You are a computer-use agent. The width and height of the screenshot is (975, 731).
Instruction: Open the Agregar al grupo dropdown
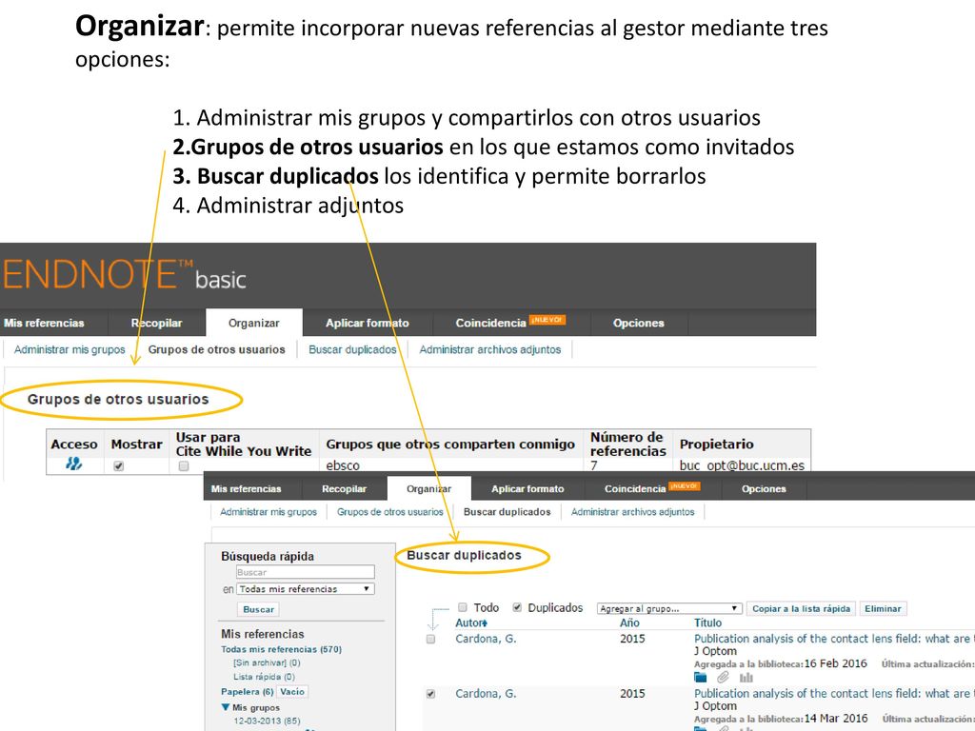coord(669,608)
